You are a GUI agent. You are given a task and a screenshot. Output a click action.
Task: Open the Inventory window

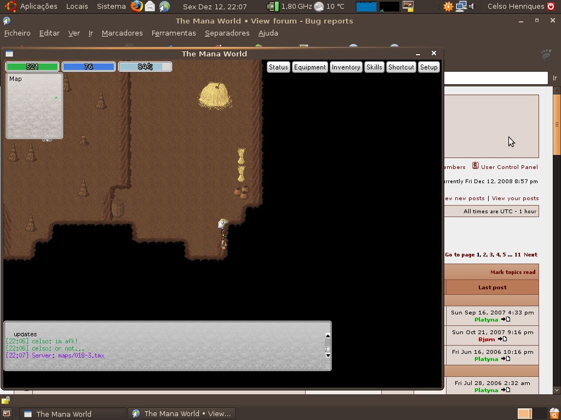346,67
